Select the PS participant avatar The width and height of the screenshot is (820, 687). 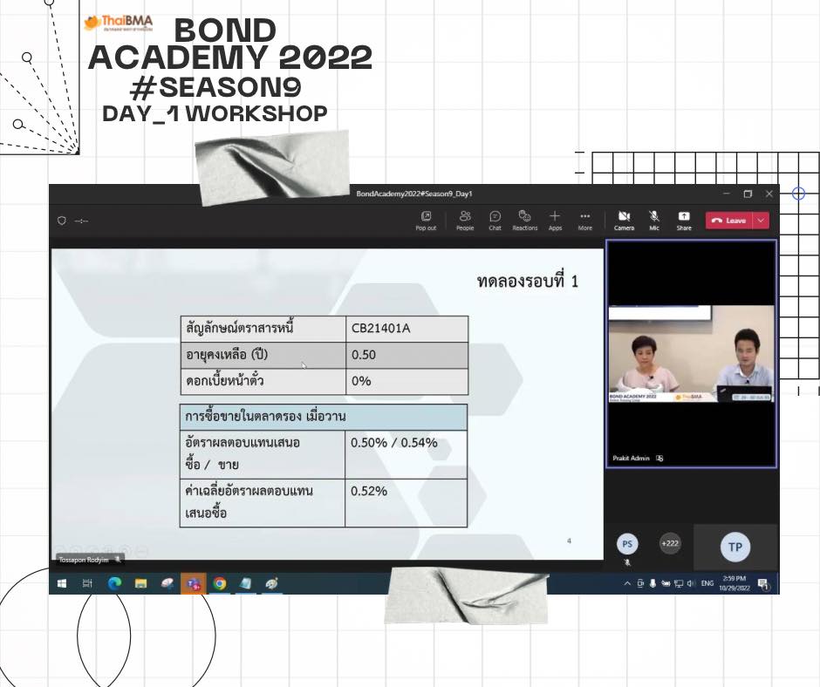(626, 543)
